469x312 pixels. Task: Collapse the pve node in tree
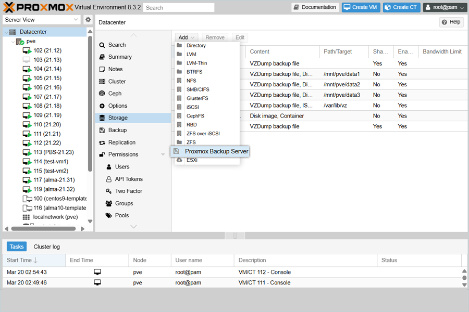pyautogui.click(x=13, y=41)
